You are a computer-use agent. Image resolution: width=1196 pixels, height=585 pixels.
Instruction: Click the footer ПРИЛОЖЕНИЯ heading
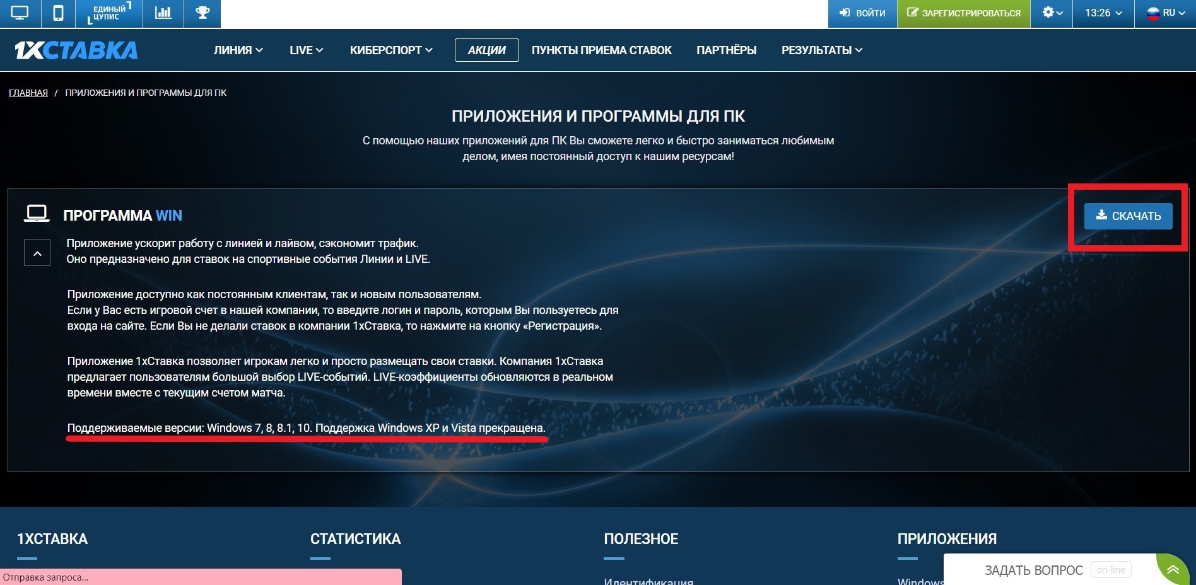(x=947, y=540)
